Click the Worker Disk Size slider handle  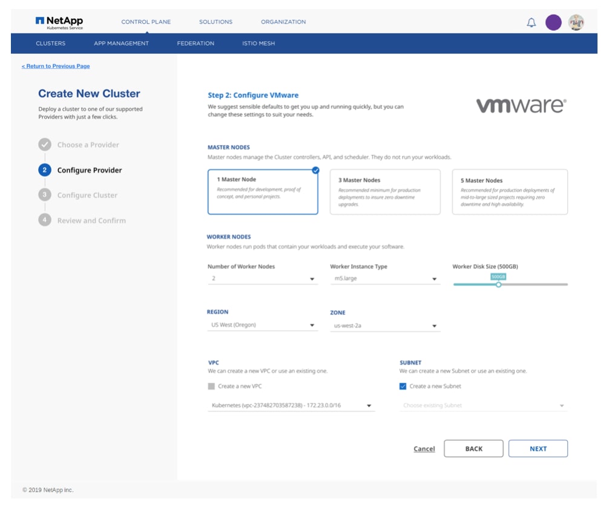pos(498,284)
